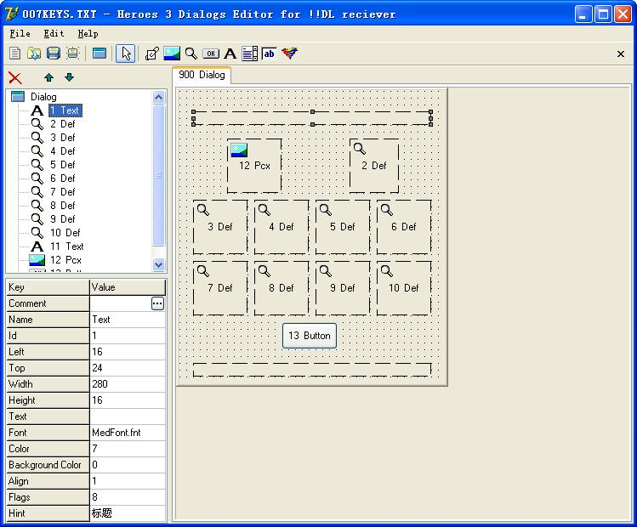Click the tree scrollbar down arrow
Screen dimensions: 637x527
point(158,264)
